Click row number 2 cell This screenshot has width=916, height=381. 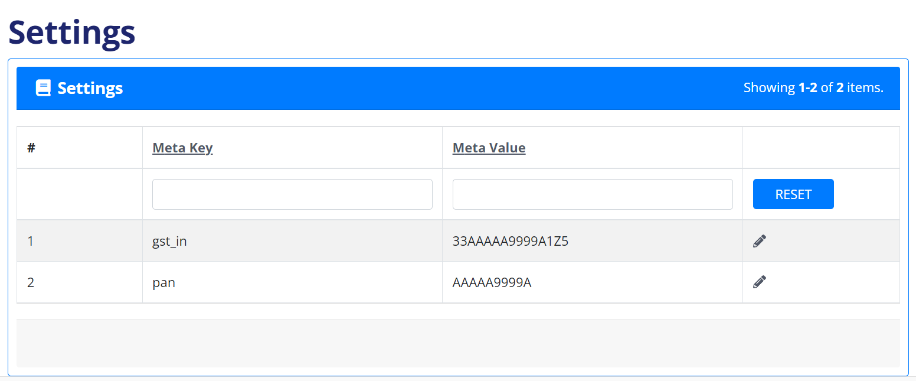(31, 282)
